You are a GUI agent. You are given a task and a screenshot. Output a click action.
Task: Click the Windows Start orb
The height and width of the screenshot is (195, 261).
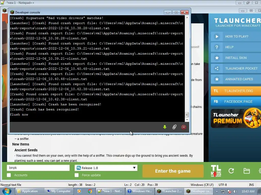click(x=7, y=191)
